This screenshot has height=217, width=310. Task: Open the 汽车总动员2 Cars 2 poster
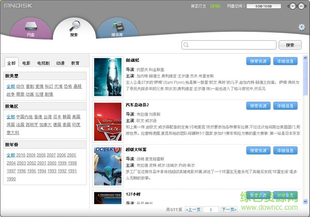point(107,122)
